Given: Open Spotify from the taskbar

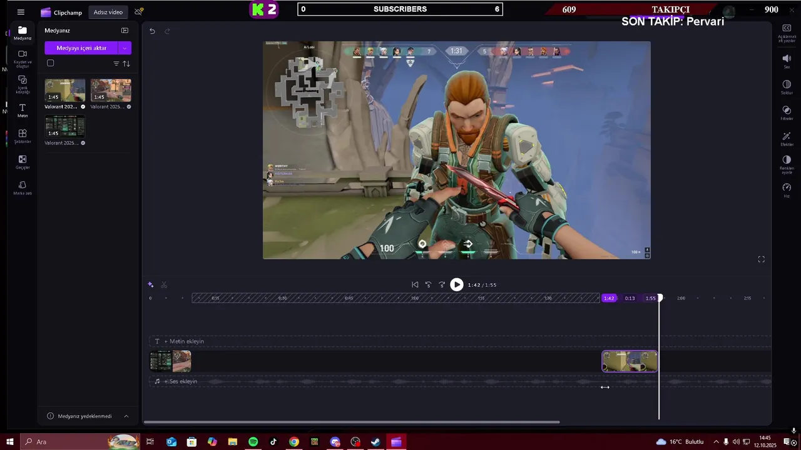Looking at the screenshot, I should tap(253, 442).
